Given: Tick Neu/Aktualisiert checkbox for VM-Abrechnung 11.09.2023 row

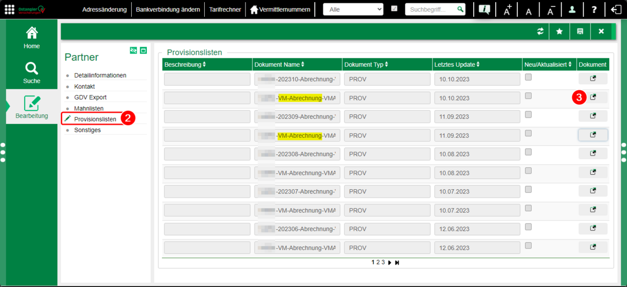Looking at the screenshot, I should 528,133.
